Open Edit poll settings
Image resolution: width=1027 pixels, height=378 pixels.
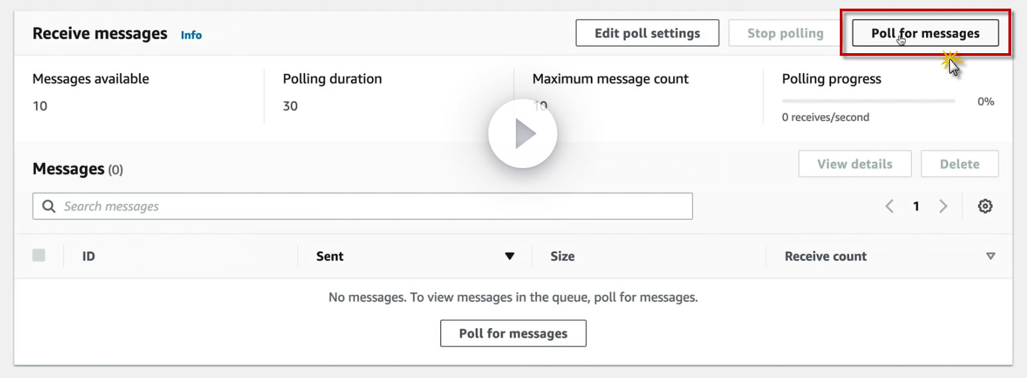pos(647,33)
